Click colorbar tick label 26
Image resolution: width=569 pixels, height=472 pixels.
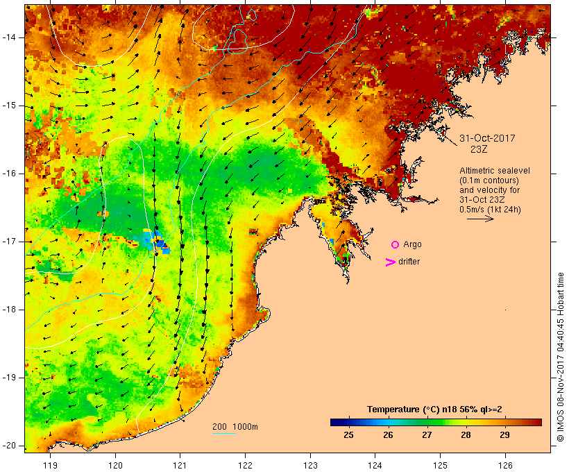coord(388,435)
